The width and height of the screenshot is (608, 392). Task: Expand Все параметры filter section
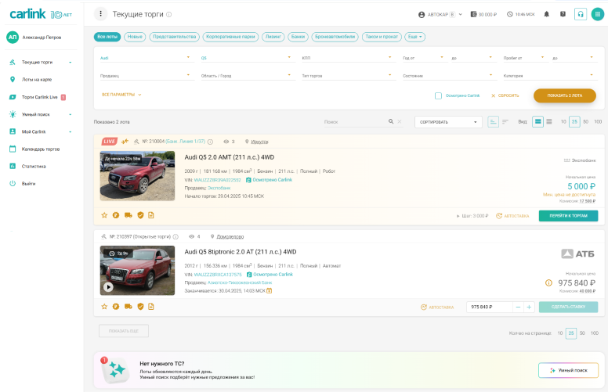point(121,95)
